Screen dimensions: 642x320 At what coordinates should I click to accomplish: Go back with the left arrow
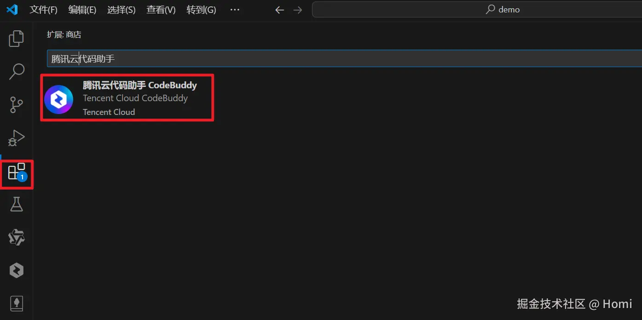click(x=279, y=10)
